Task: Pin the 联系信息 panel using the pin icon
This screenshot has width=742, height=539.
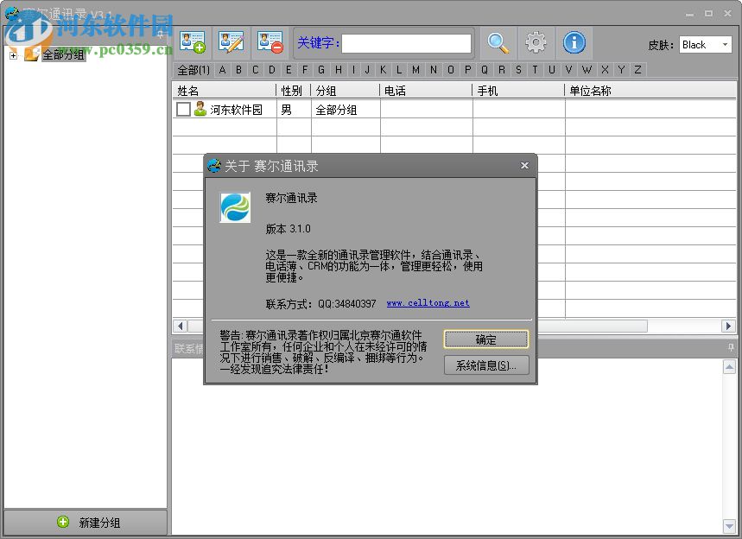Action: 731,346
